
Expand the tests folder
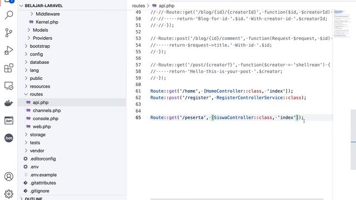tap(26, 143)
